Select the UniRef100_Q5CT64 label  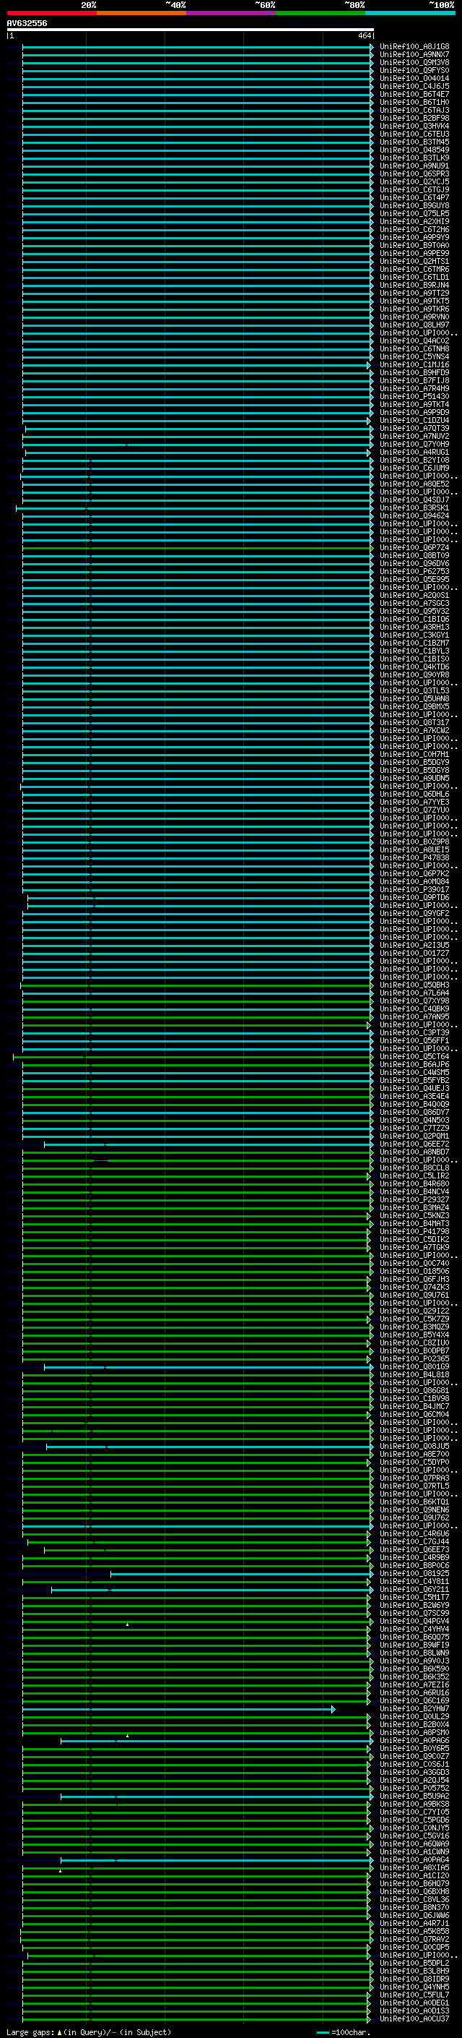(x=414, y=1056)
